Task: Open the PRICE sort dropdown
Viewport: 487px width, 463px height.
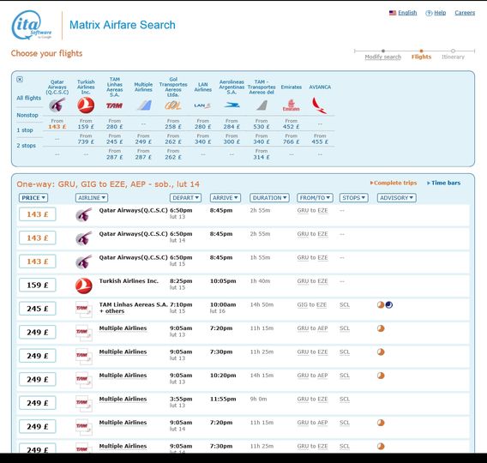Action: click(x=33, y=198)
